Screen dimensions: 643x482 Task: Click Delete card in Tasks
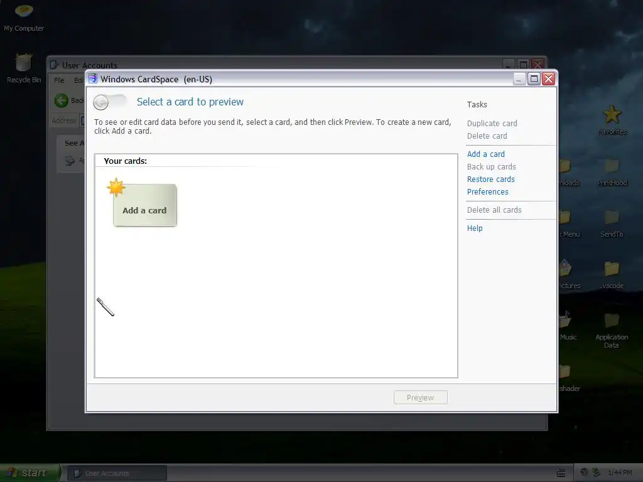pos(487,136)
